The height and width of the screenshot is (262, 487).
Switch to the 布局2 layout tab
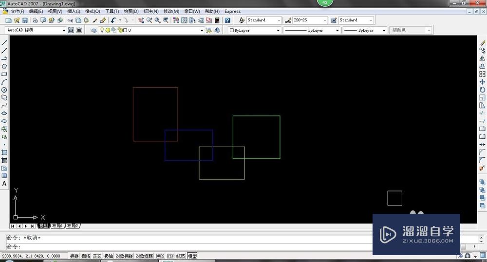coord(73,225)
